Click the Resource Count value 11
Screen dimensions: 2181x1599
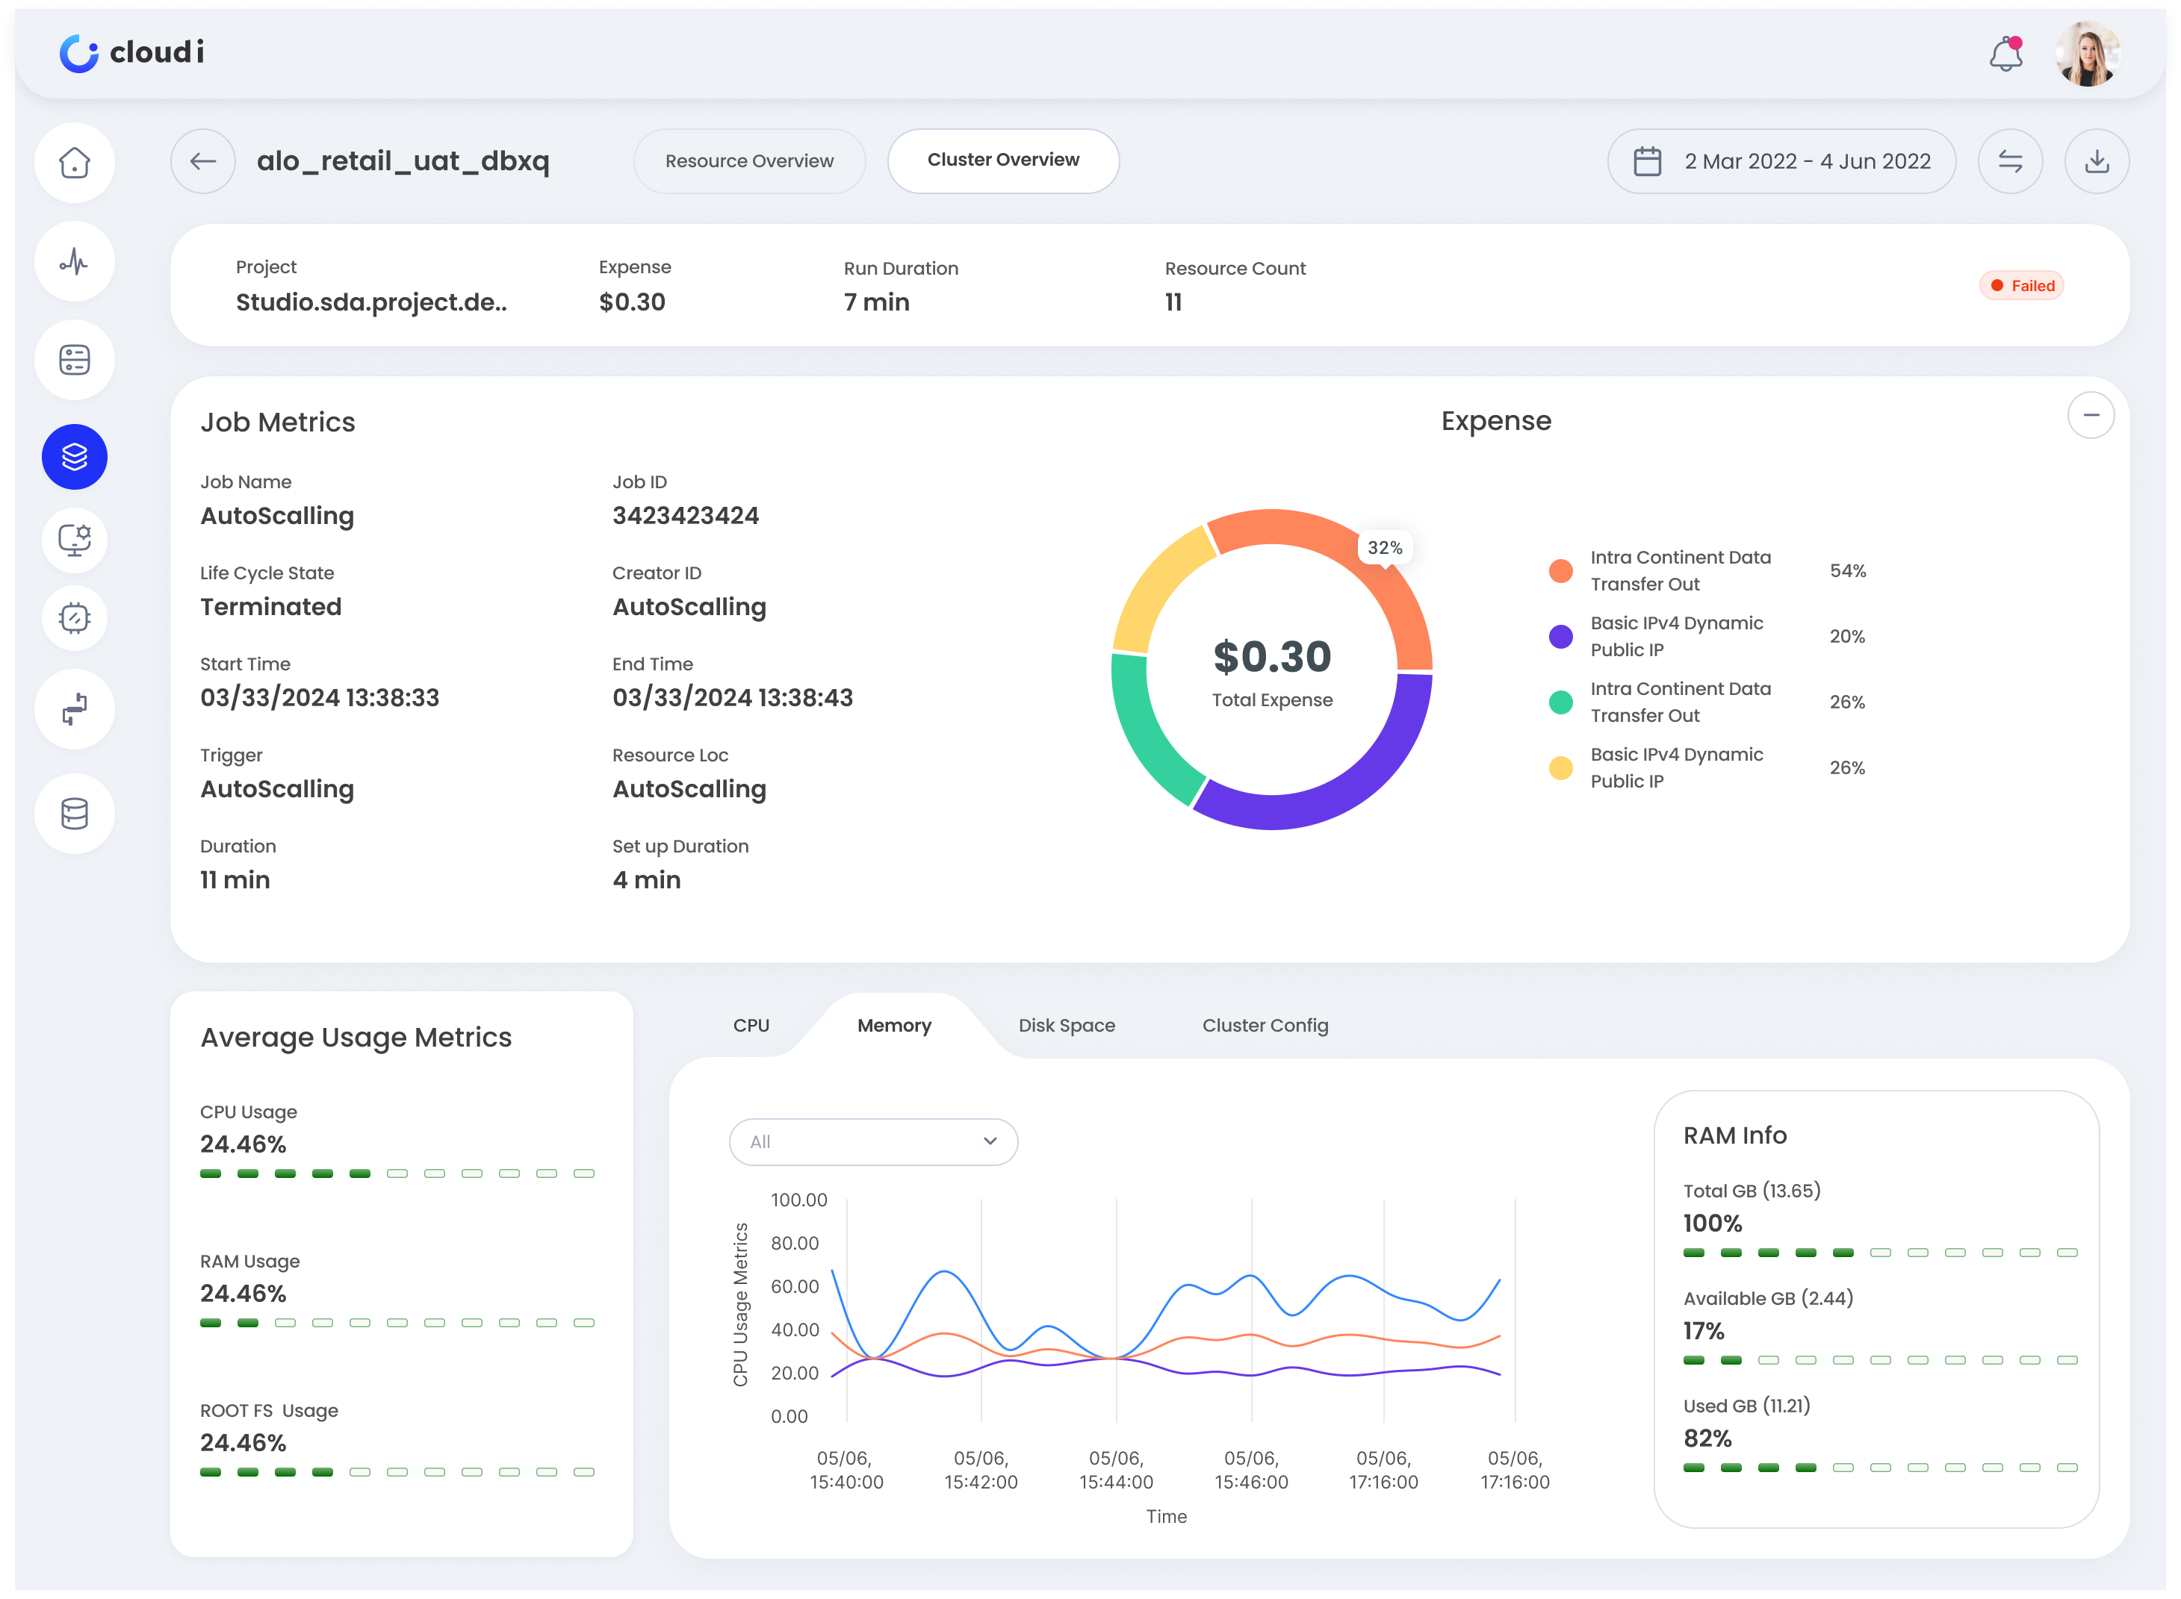coord(1174,302)
